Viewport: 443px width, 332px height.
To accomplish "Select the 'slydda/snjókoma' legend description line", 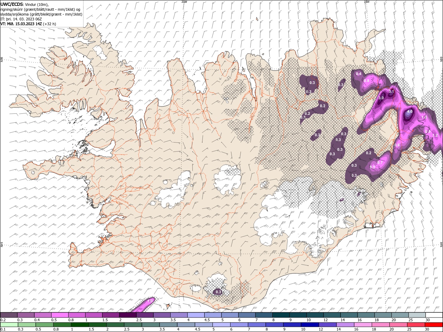I will tap(41, 14).
